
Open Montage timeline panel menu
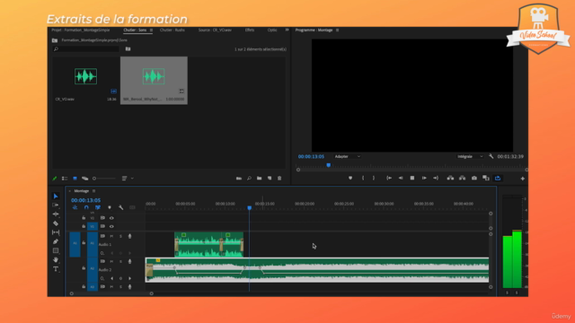[93, 191]
